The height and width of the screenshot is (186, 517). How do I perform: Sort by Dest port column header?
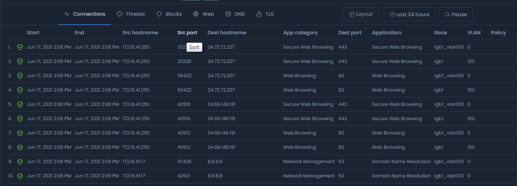350,32
